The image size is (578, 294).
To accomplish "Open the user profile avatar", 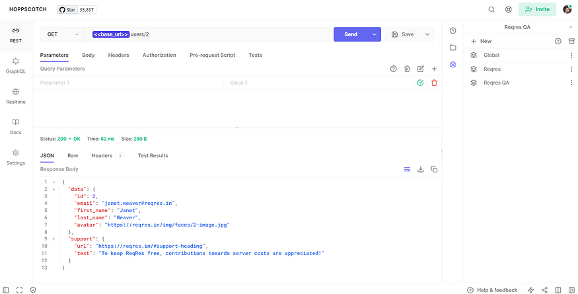I will [567, 10].
